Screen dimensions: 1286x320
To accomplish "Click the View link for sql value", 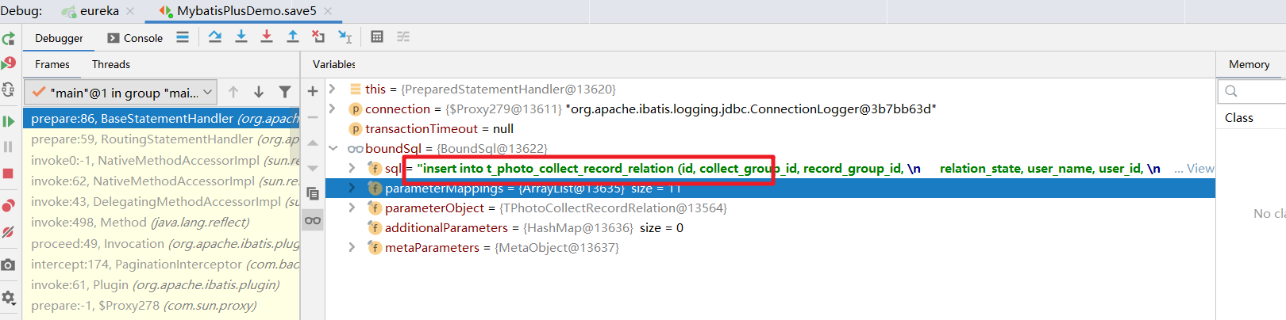I will click(x=1199, y=168).
